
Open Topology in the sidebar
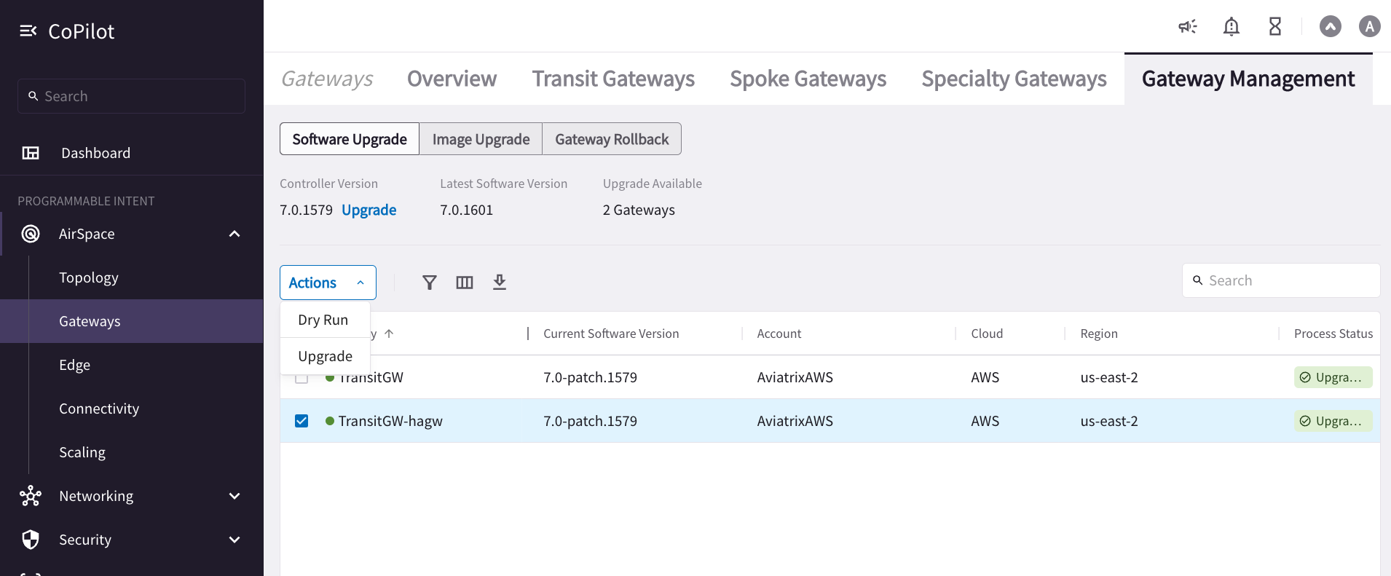click(x=89, y=277)
